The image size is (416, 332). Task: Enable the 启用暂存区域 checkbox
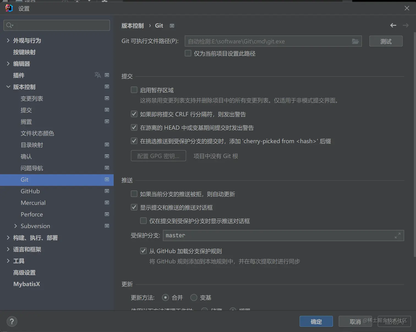[x=134, y=90]
